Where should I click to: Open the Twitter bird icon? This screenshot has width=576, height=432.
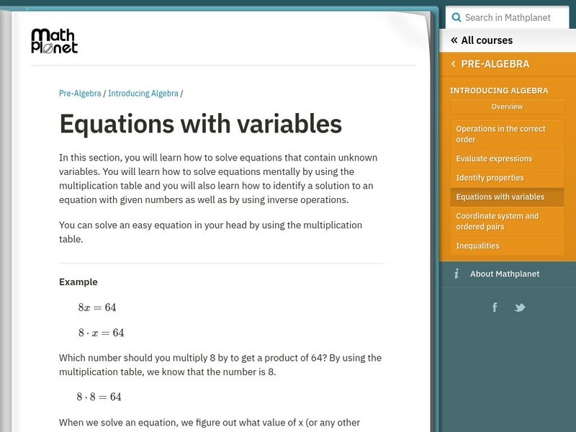(520, 307)
